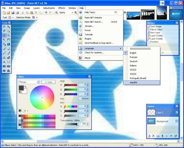Click the Open file toolbar icon
The image size is (184, 148).
[x=9, y=13]
